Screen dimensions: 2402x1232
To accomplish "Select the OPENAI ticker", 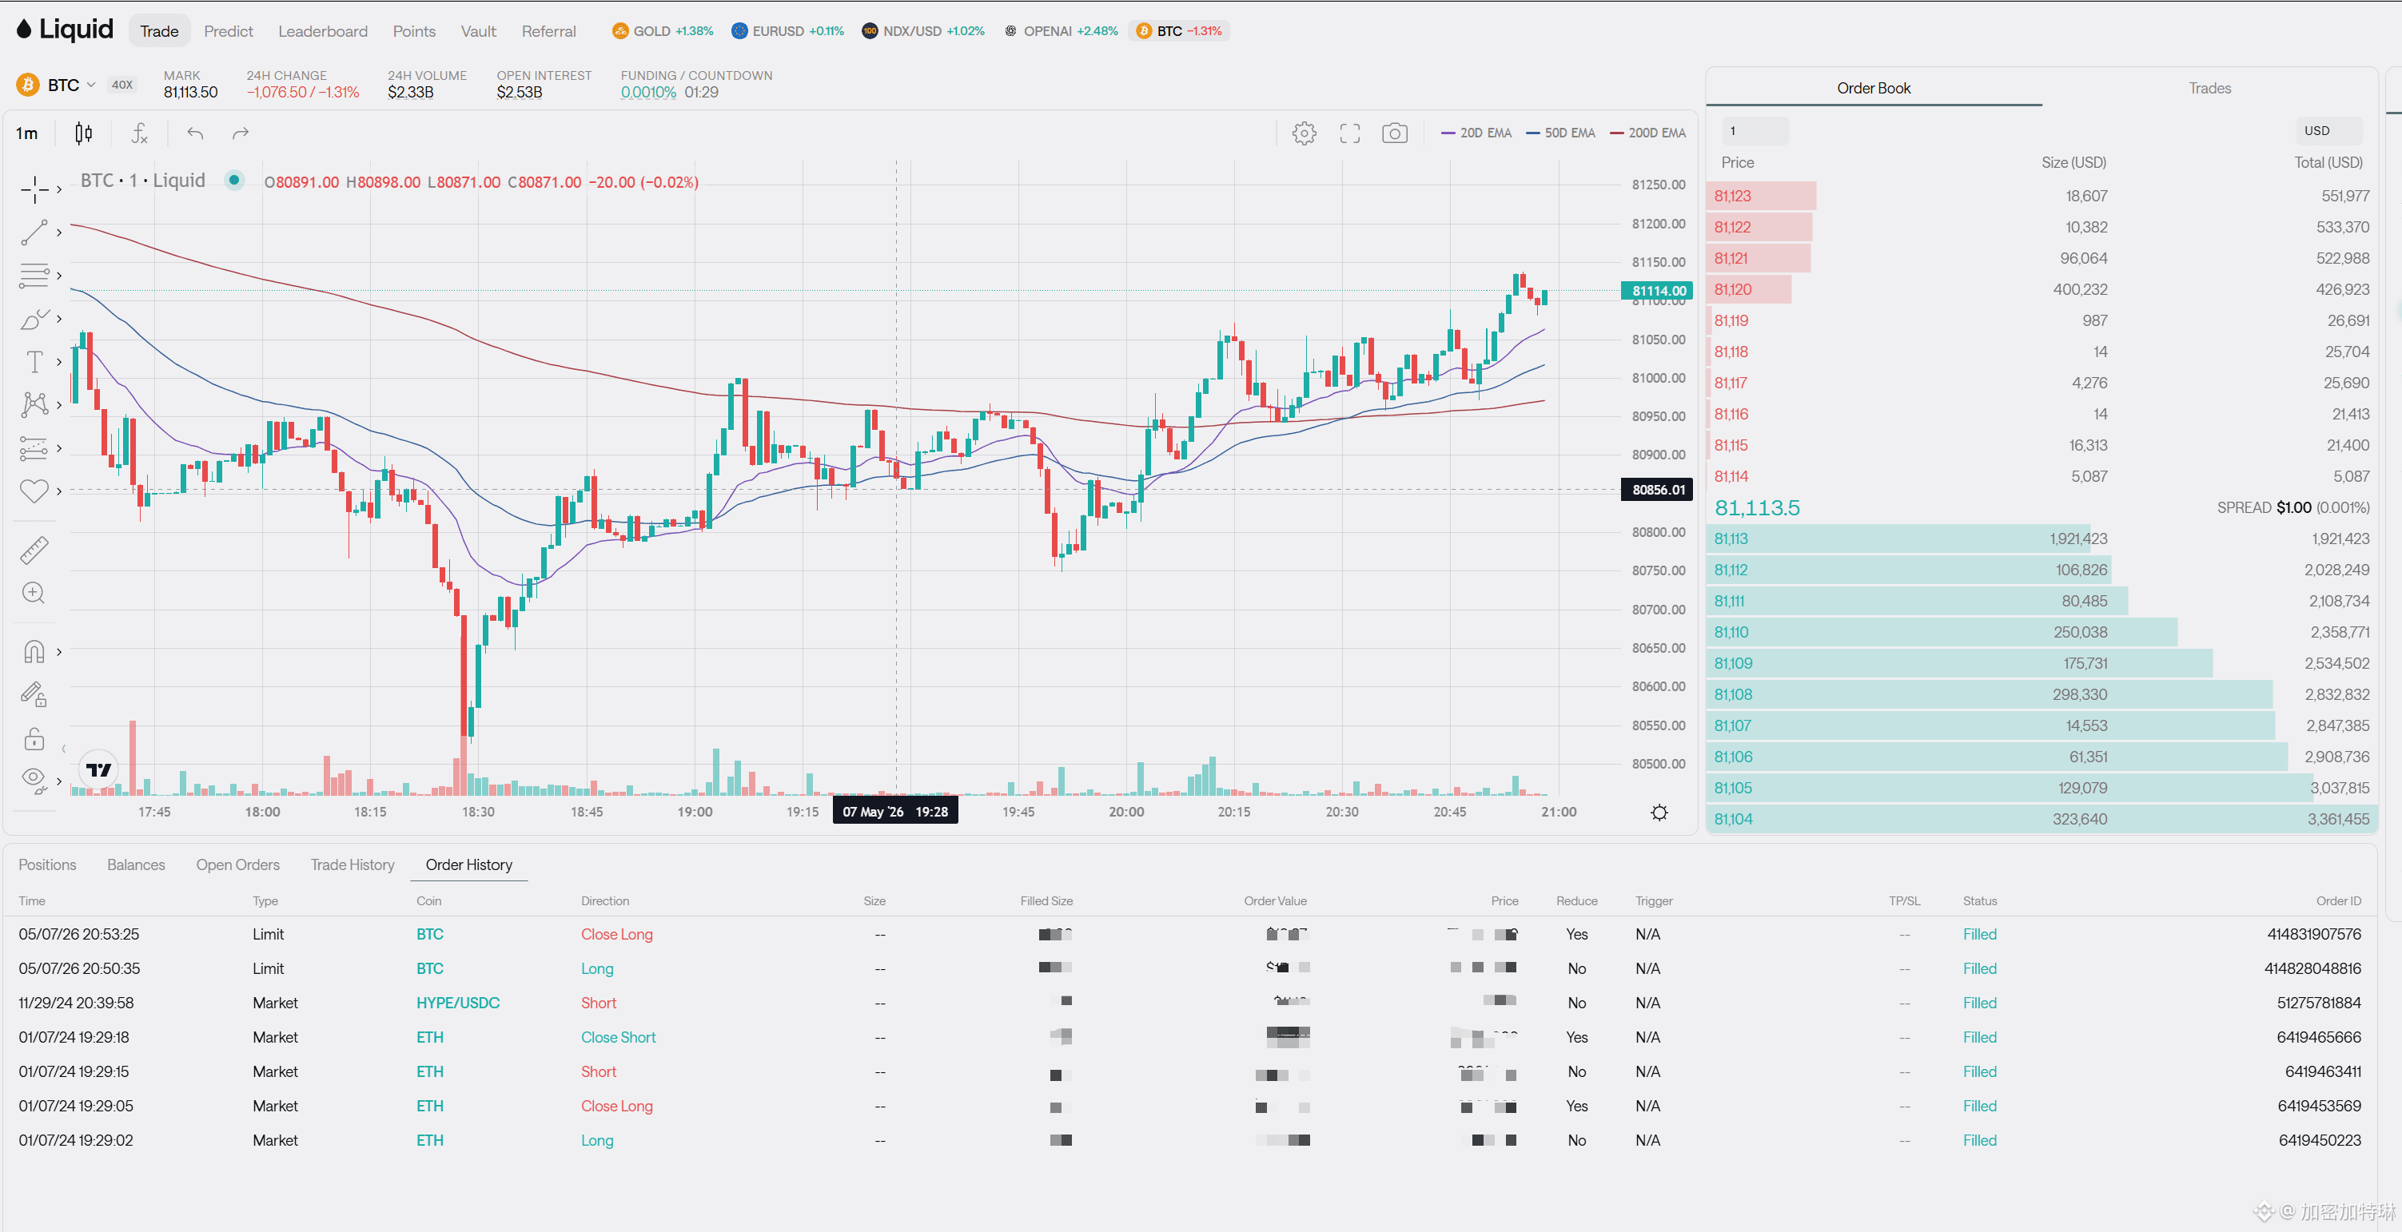I will [1062, 30].
